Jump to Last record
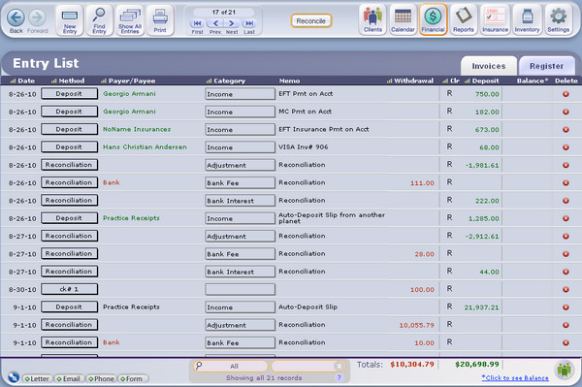 [249, 23]
